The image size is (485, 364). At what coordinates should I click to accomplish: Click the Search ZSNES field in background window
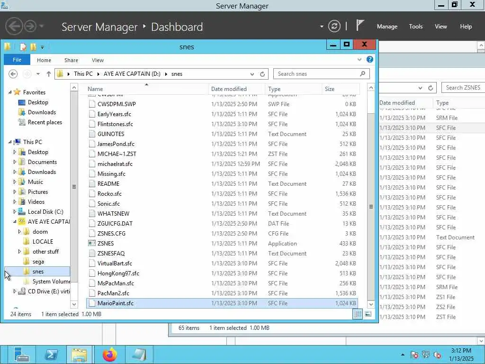463,88
